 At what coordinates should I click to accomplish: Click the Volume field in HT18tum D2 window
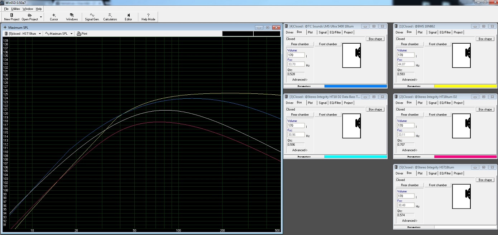406,126
